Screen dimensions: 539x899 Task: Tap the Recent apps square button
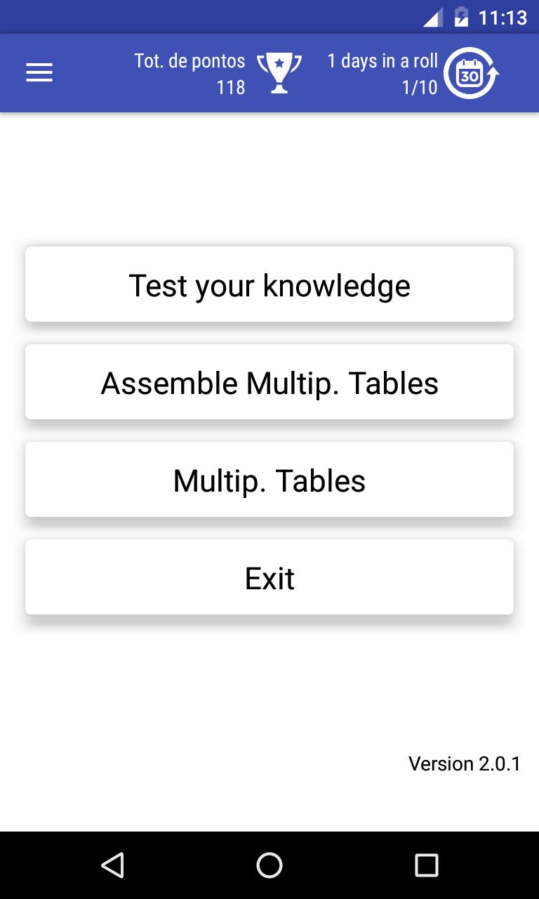point(425,866)
